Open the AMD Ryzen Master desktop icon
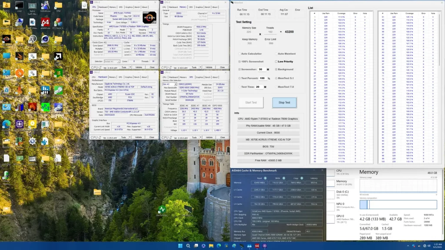The width and height of the screenshot is (445, 250). click(7, 39)
